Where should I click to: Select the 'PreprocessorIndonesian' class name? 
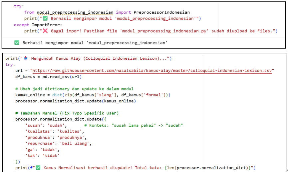pos(161,12)
